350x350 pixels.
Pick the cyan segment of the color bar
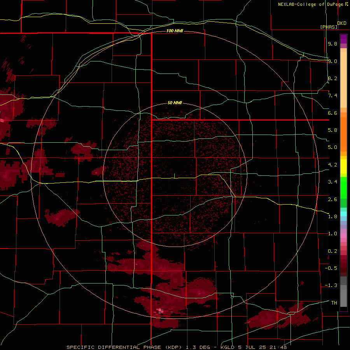point(343,214)
